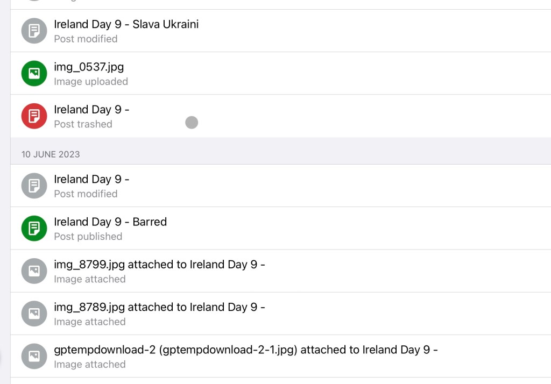Open the 'Ireland Day 9 - Slava Ukraini' activity

click(126, 24)
